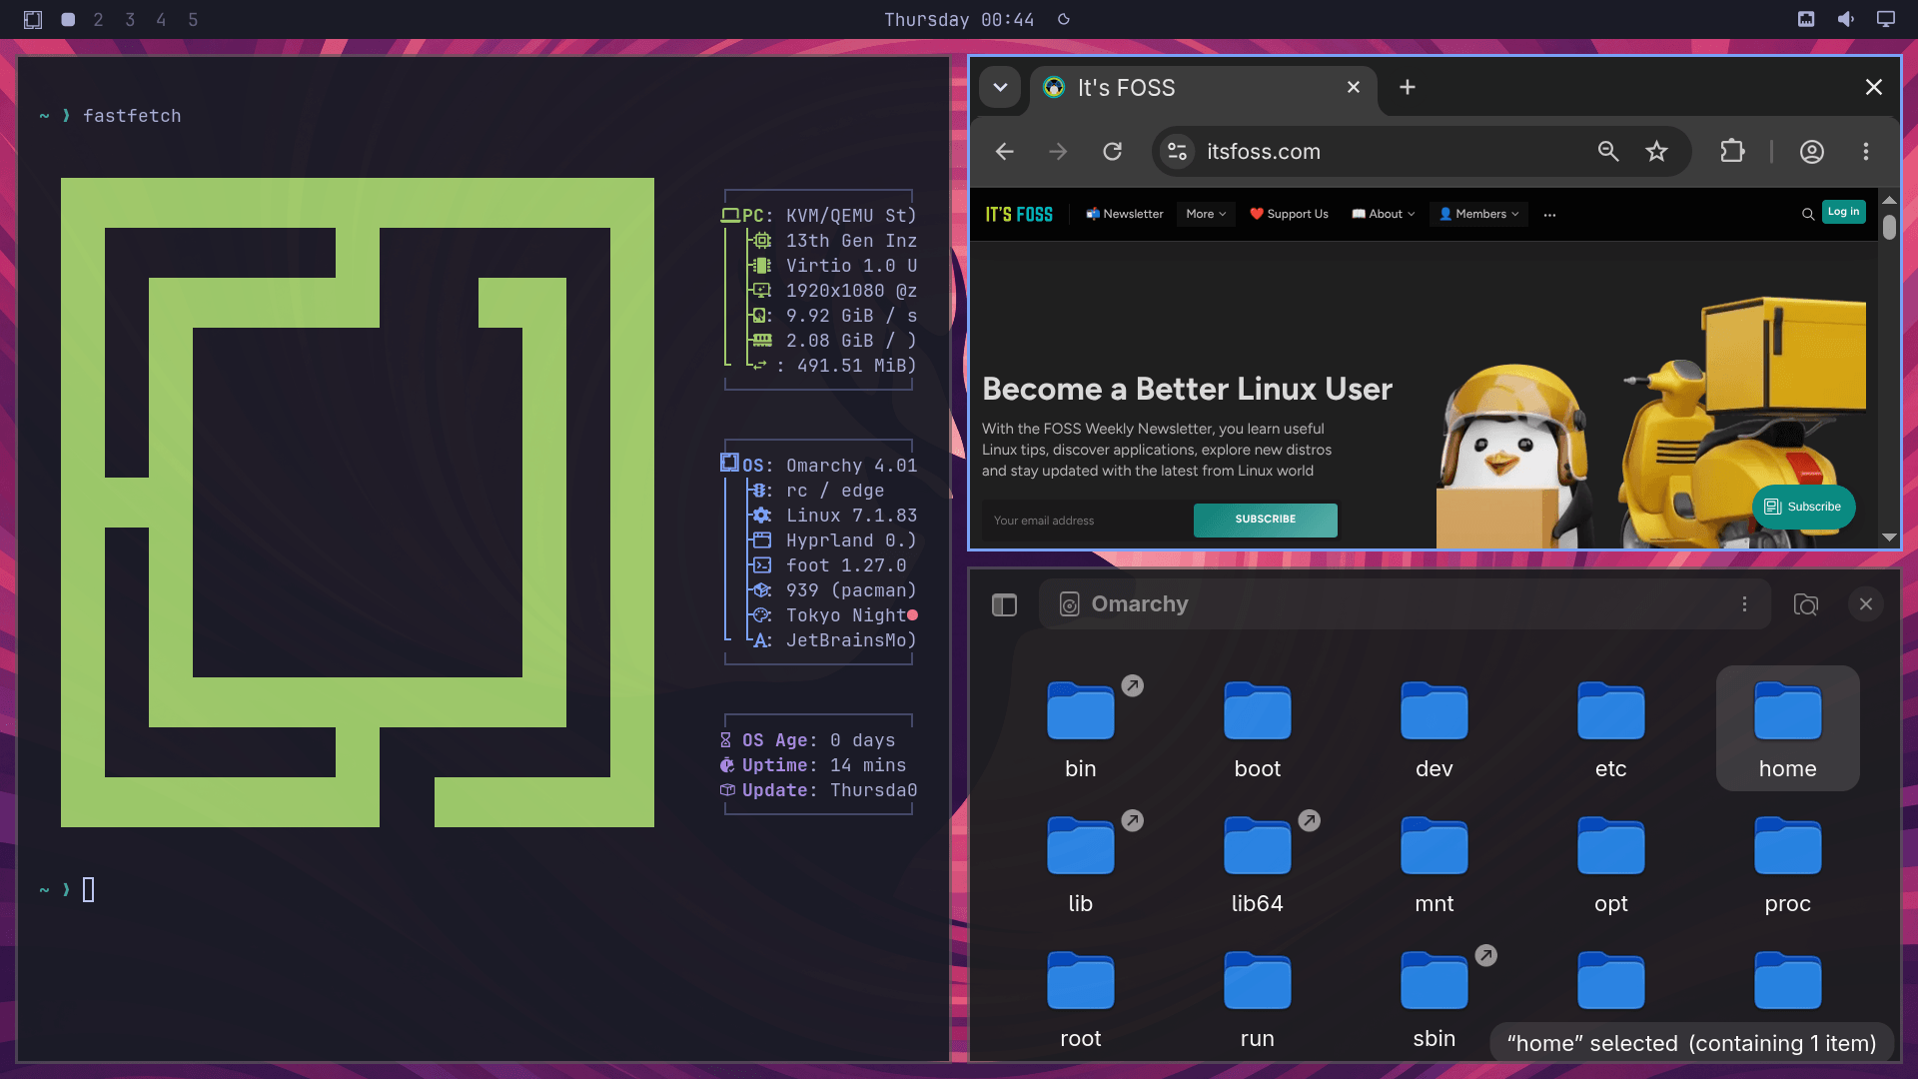Expand the More dropdown on It's FOSS
Image resolution: width=1918 pixels, height=1079 pixels.
pyautogui.click(x=1206, y=214)
